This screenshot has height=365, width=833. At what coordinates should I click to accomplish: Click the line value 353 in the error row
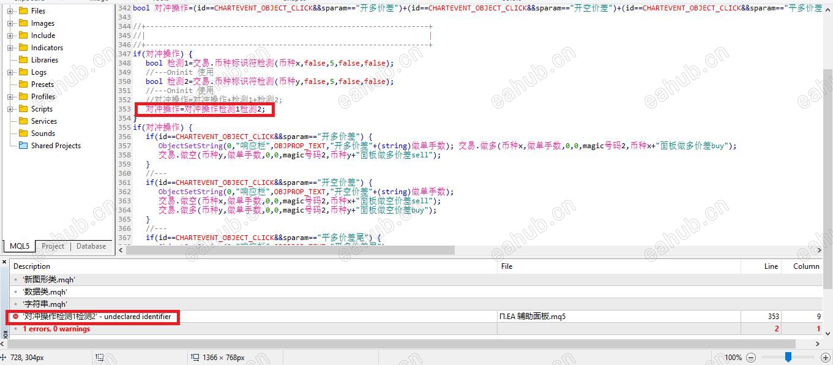[x=773, y=317]
